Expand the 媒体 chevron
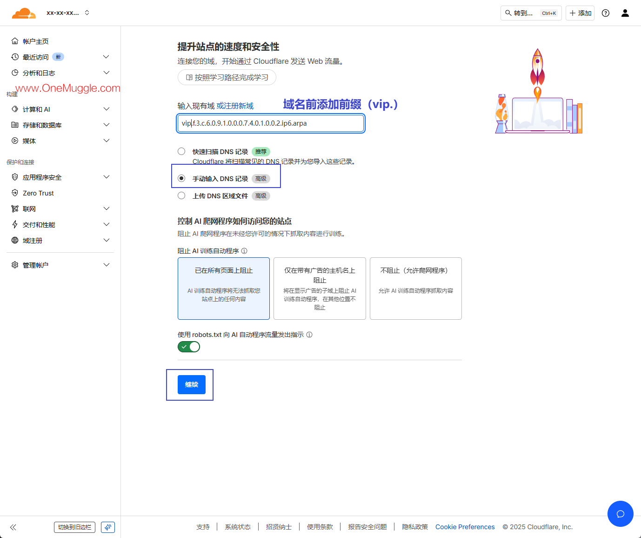Viewport: 641px width, 538px height. [106, 141]
